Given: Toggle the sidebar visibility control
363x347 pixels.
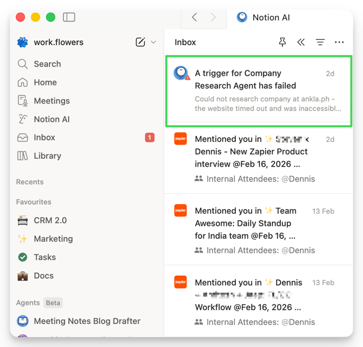Looking at the screenshot, I should tap(69, 16).
